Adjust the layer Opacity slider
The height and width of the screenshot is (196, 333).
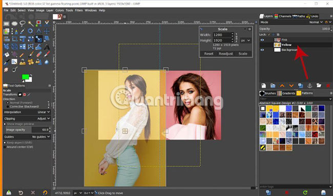pyautogui.click(x=295, y=29)
